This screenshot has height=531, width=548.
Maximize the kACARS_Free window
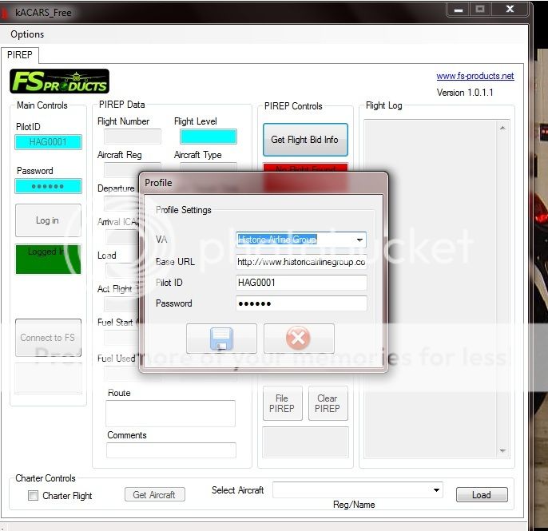pos(480,9)
